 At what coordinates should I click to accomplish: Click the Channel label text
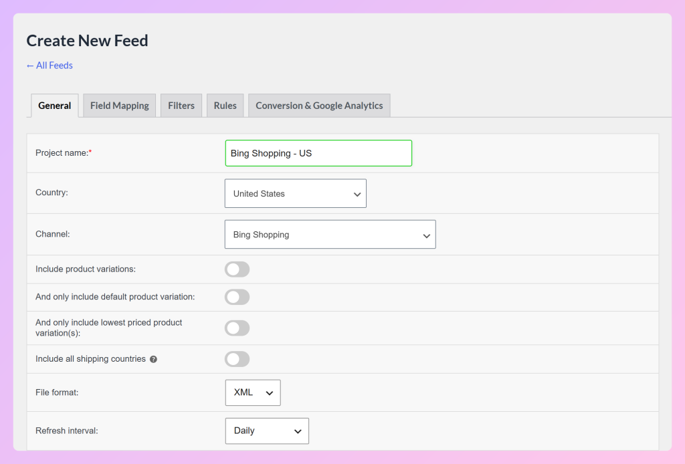point(52,234)
